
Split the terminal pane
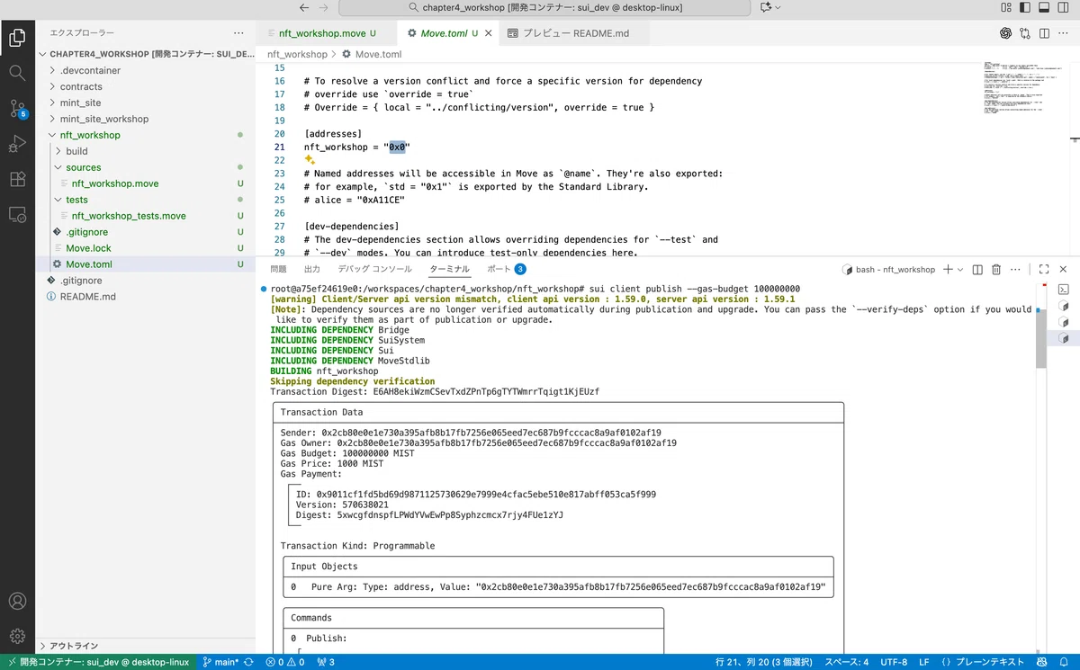[x=977, y=269]
